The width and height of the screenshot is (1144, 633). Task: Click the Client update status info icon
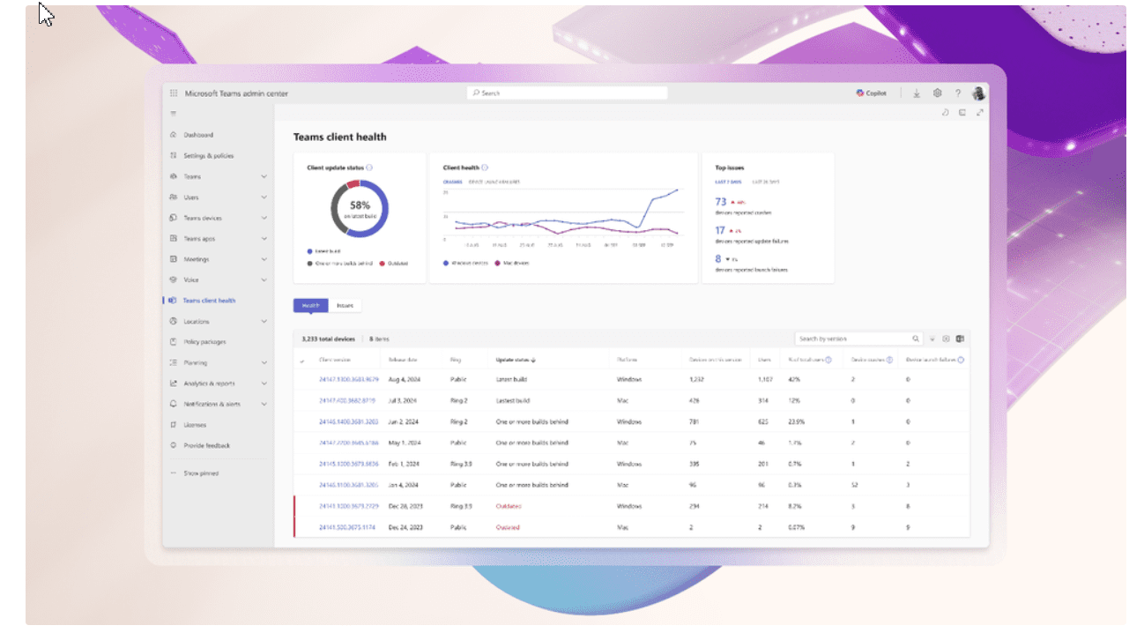pos(369,168)
